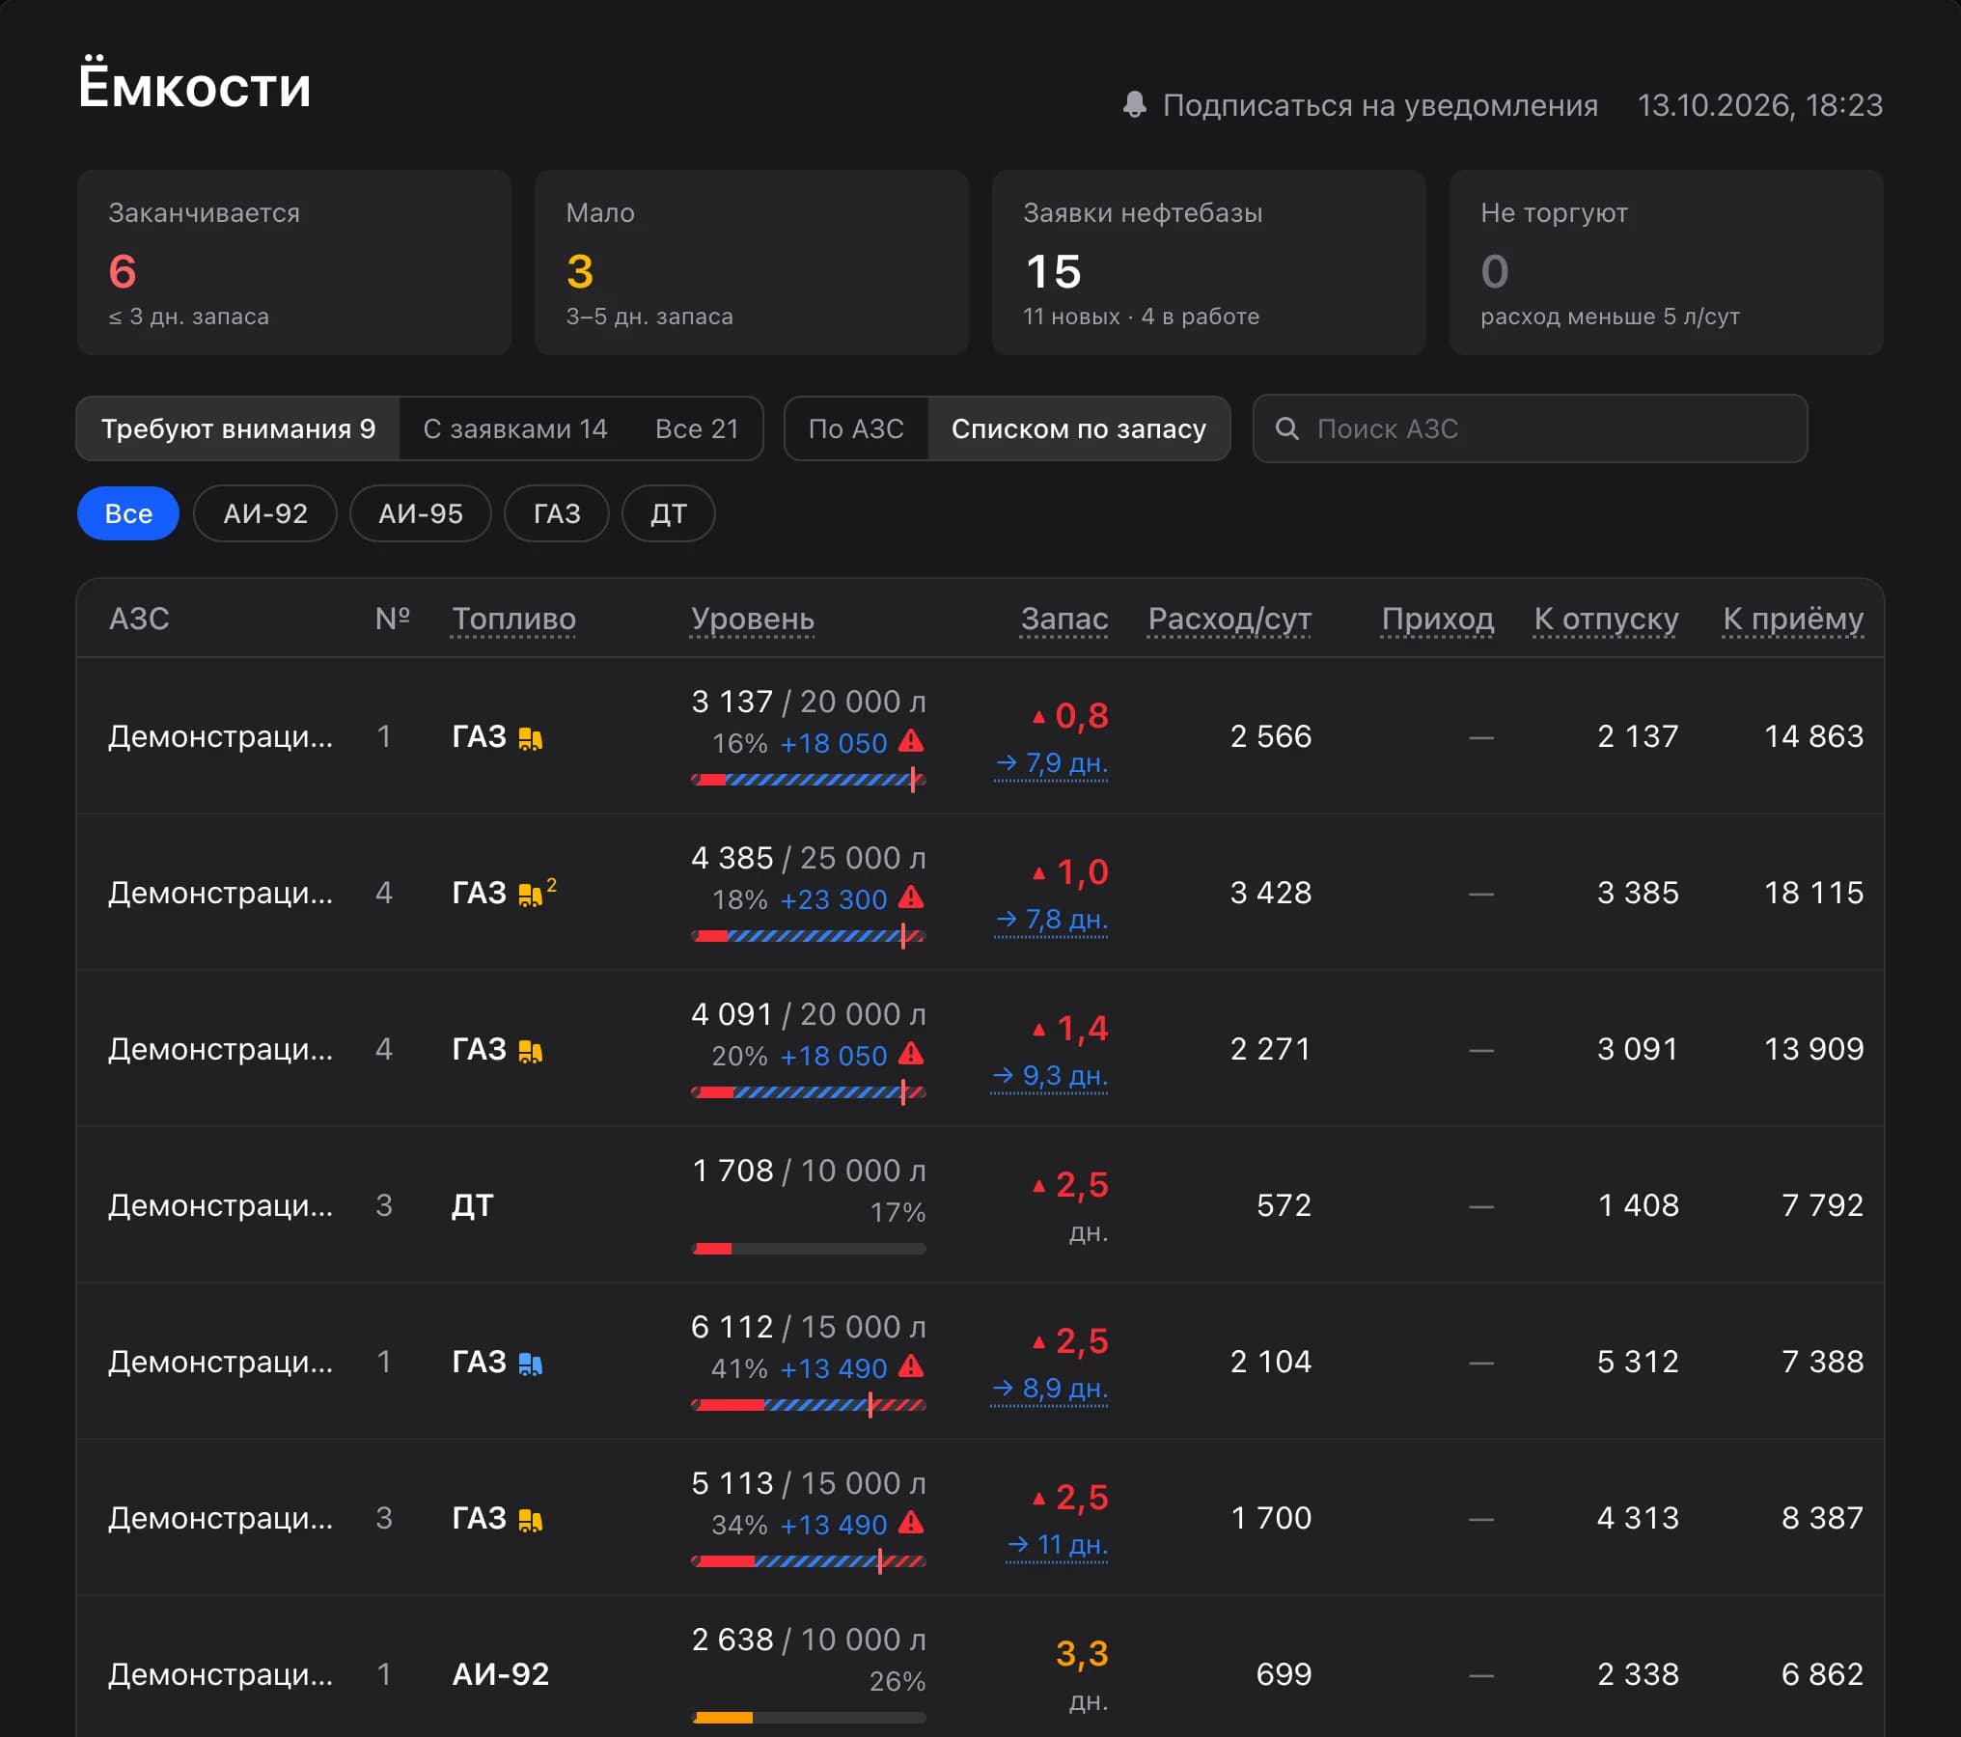
Task: Focus the Поиск АЗС search field
Action: click(x=1530, y=428)
